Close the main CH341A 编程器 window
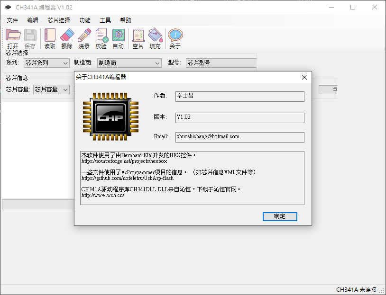This screenshot has height=295, width=386. (x=375, y=7)
